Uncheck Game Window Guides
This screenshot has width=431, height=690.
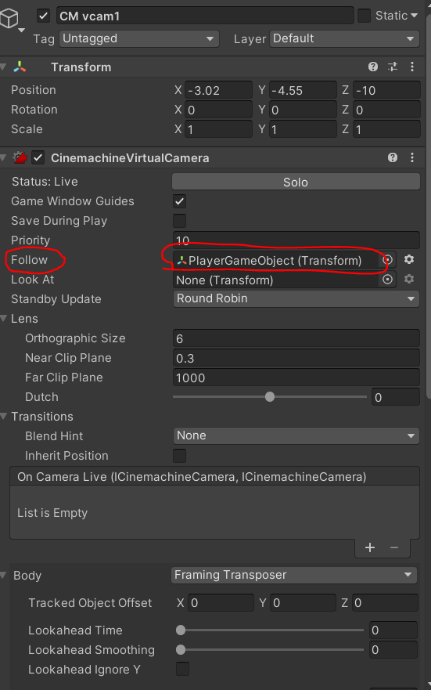pyautogui.click(x=179, y=201)
